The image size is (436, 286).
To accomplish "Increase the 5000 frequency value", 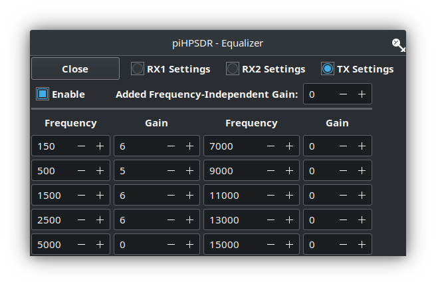I will 100,244.
